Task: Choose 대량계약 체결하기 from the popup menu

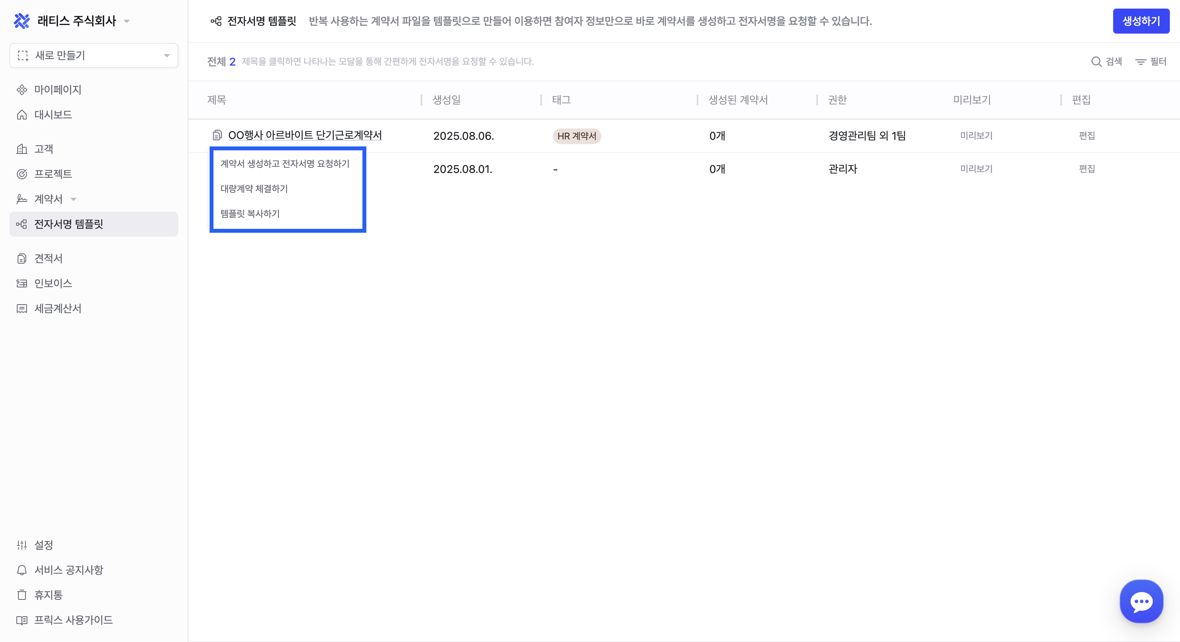Action: [x=254, y=189]
